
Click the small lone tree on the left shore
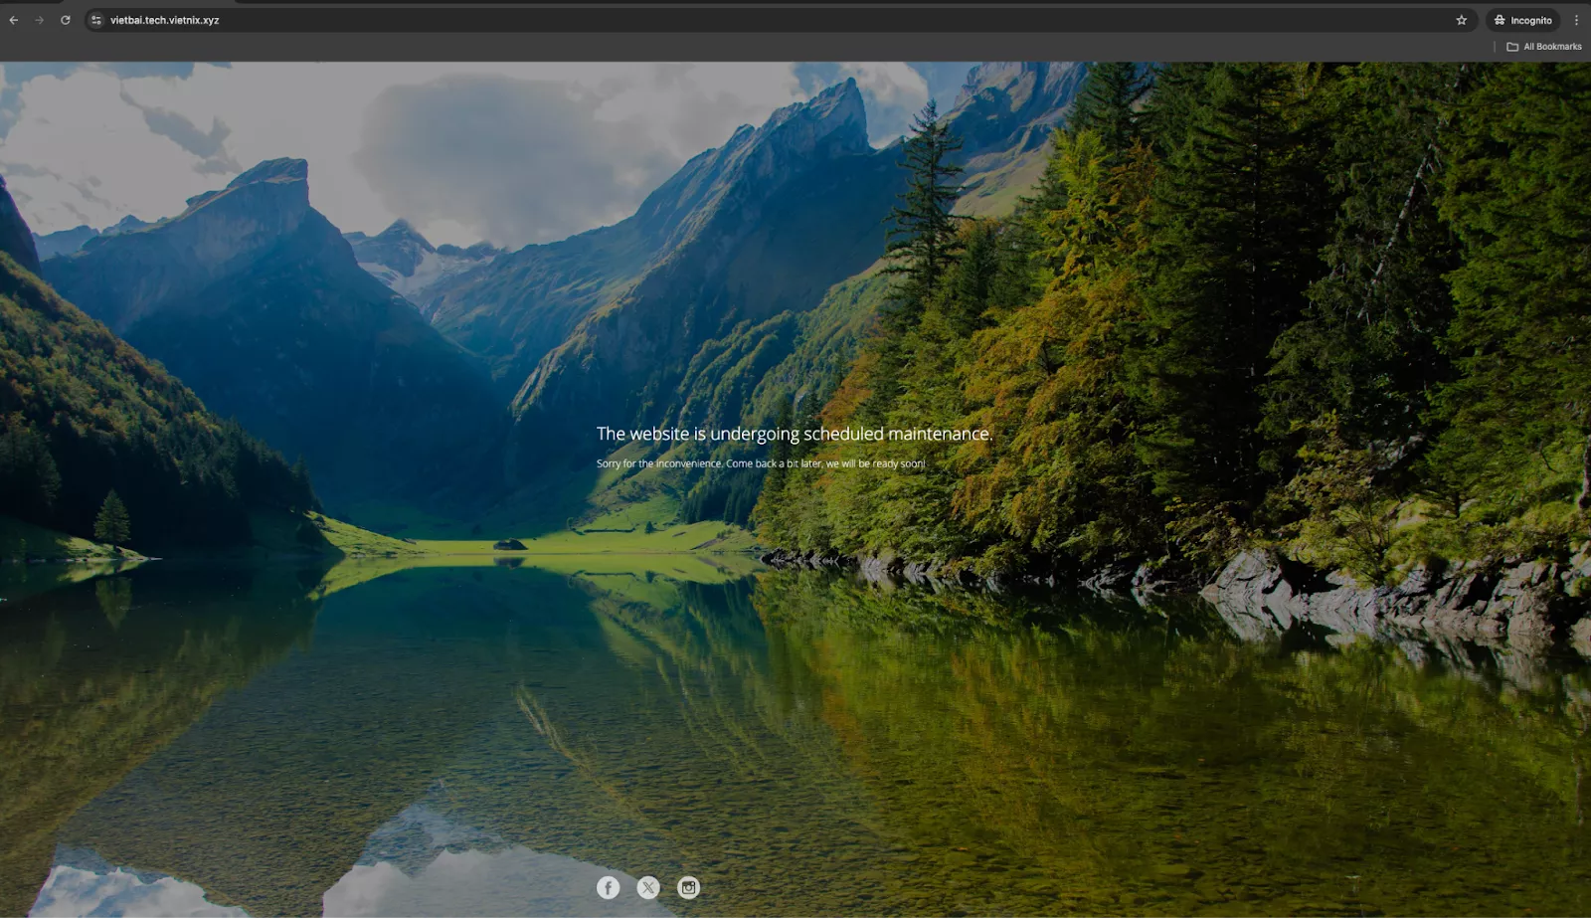click(x=111, y=519)
